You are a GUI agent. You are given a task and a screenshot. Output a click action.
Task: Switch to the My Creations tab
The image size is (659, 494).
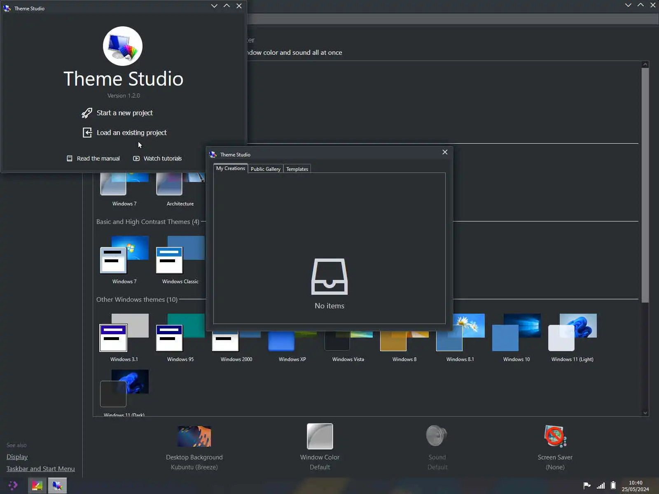[x=231, y=168]
